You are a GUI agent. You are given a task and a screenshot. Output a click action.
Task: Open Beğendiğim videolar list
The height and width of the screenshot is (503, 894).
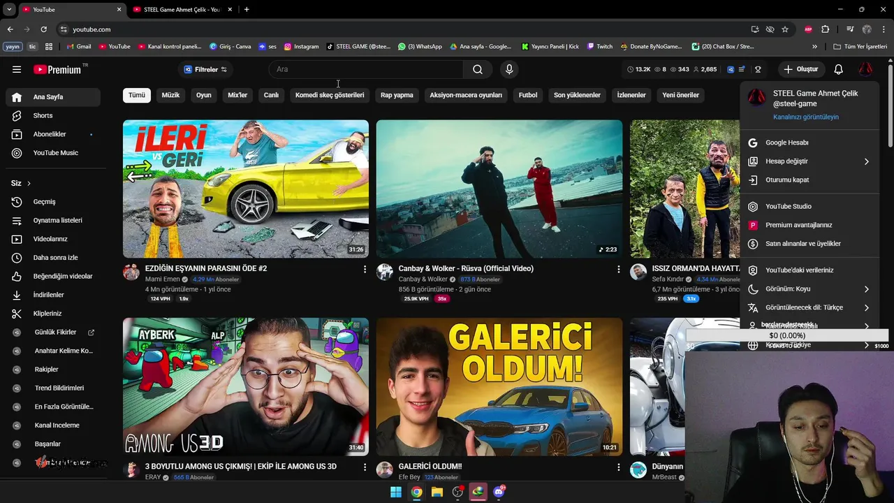click(53, 276)
